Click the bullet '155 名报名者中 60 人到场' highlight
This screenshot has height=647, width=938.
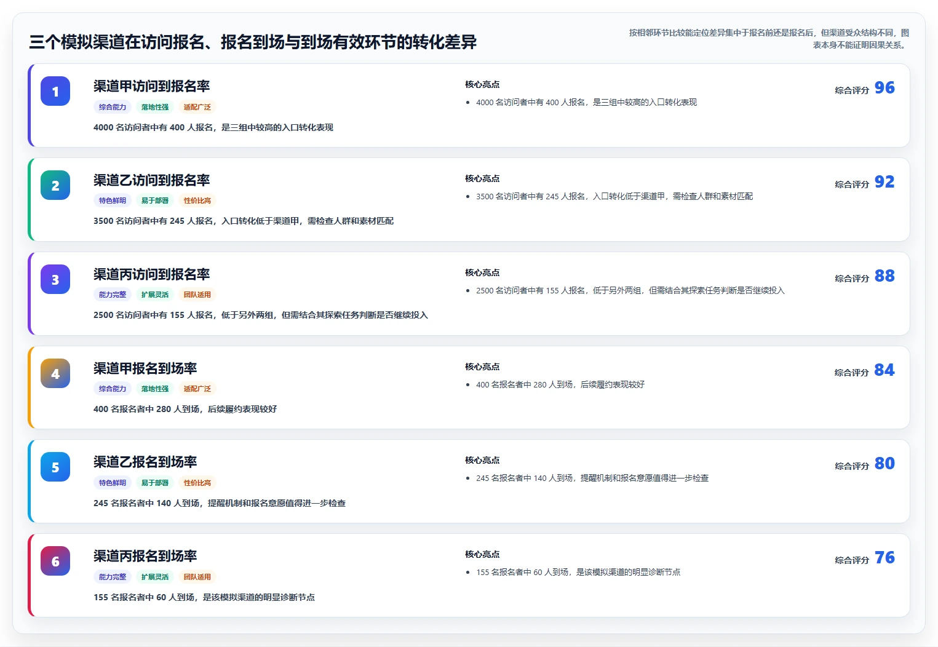pos(578,573)
